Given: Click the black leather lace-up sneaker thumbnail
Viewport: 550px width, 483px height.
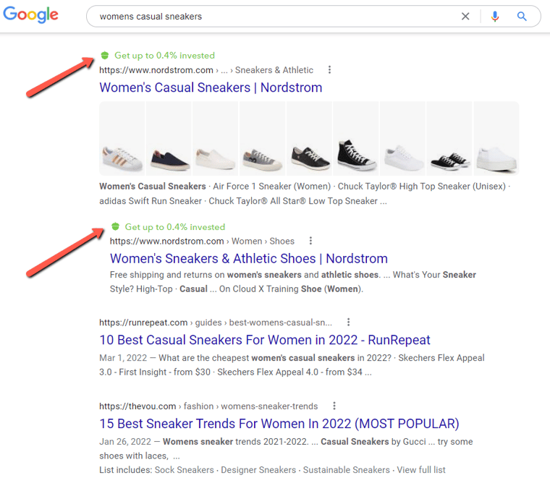Looking at the screenshot, I should point(310,138).
